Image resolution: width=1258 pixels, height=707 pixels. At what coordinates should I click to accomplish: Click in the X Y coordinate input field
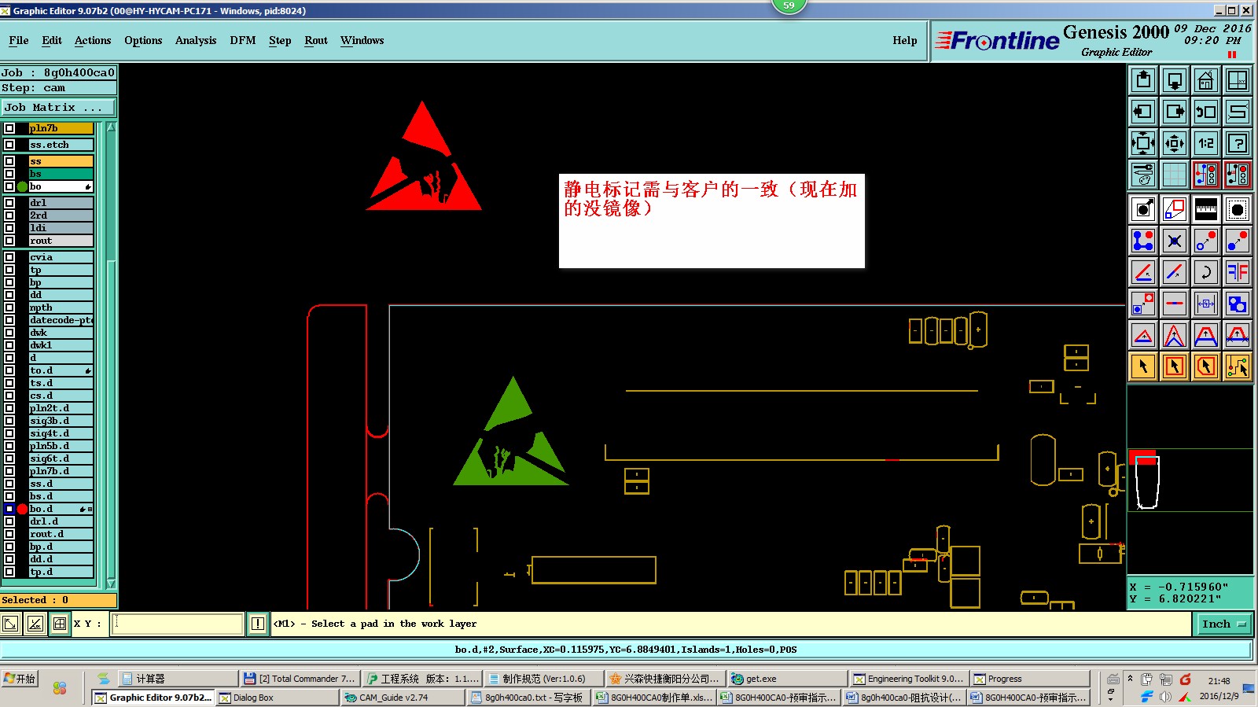tap(178, 624)
